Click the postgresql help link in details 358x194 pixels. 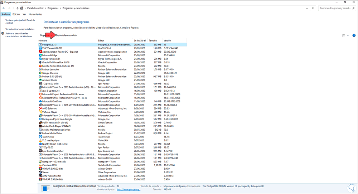[x=129, y=189]
